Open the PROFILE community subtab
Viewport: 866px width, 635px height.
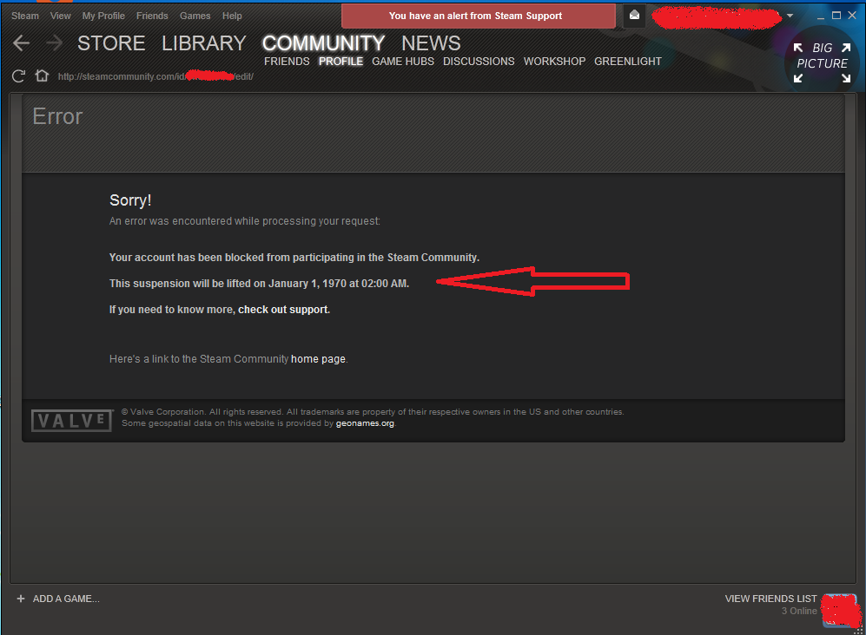click(x=340, y=62)
